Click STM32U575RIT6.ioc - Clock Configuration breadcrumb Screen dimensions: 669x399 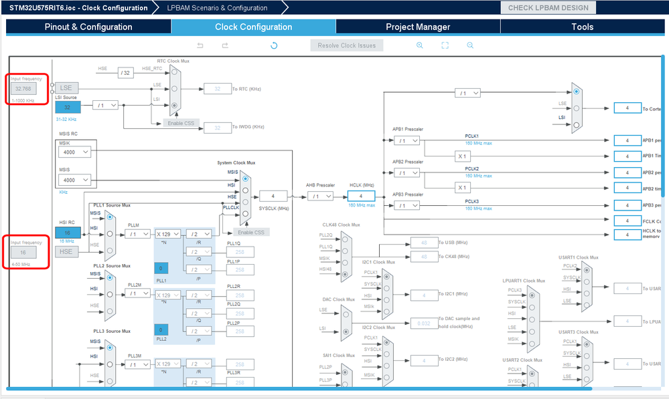point(78,7)
